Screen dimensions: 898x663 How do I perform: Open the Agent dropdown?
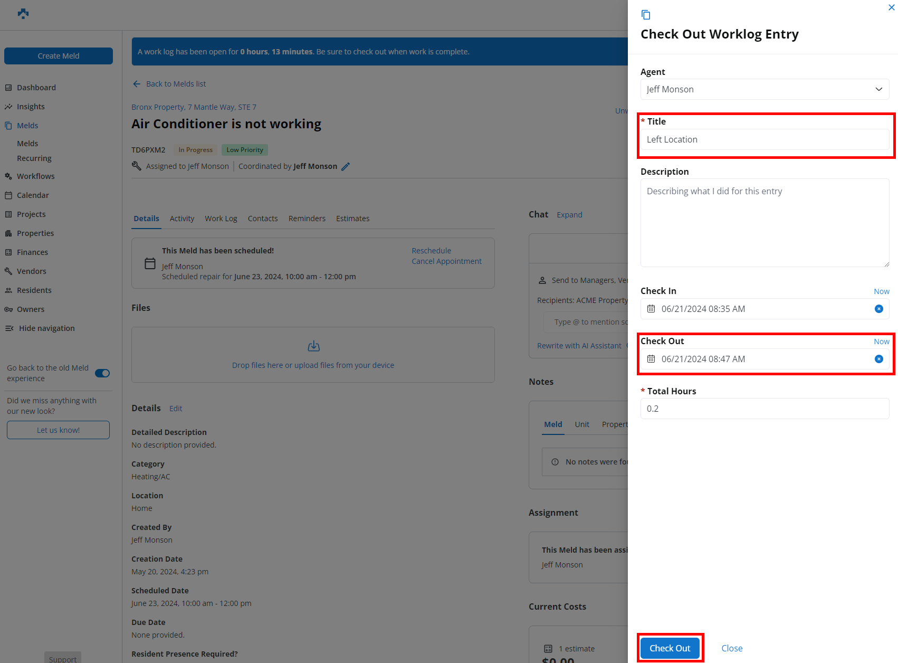(765, 89)
